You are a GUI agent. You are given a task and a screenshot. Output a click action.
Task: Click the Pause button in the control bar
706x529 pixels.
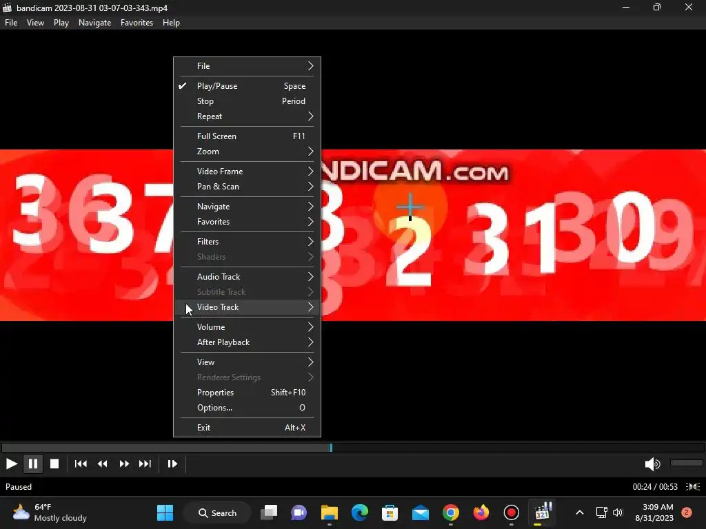(33, 464)
